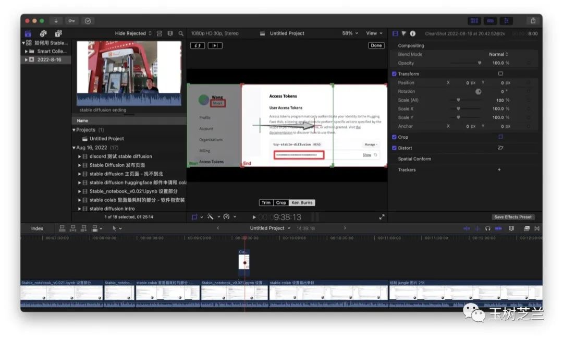Click the Transform on-screen control icon
The width and height of the screenshot is (563, 339).
click(x=500, y=74)
